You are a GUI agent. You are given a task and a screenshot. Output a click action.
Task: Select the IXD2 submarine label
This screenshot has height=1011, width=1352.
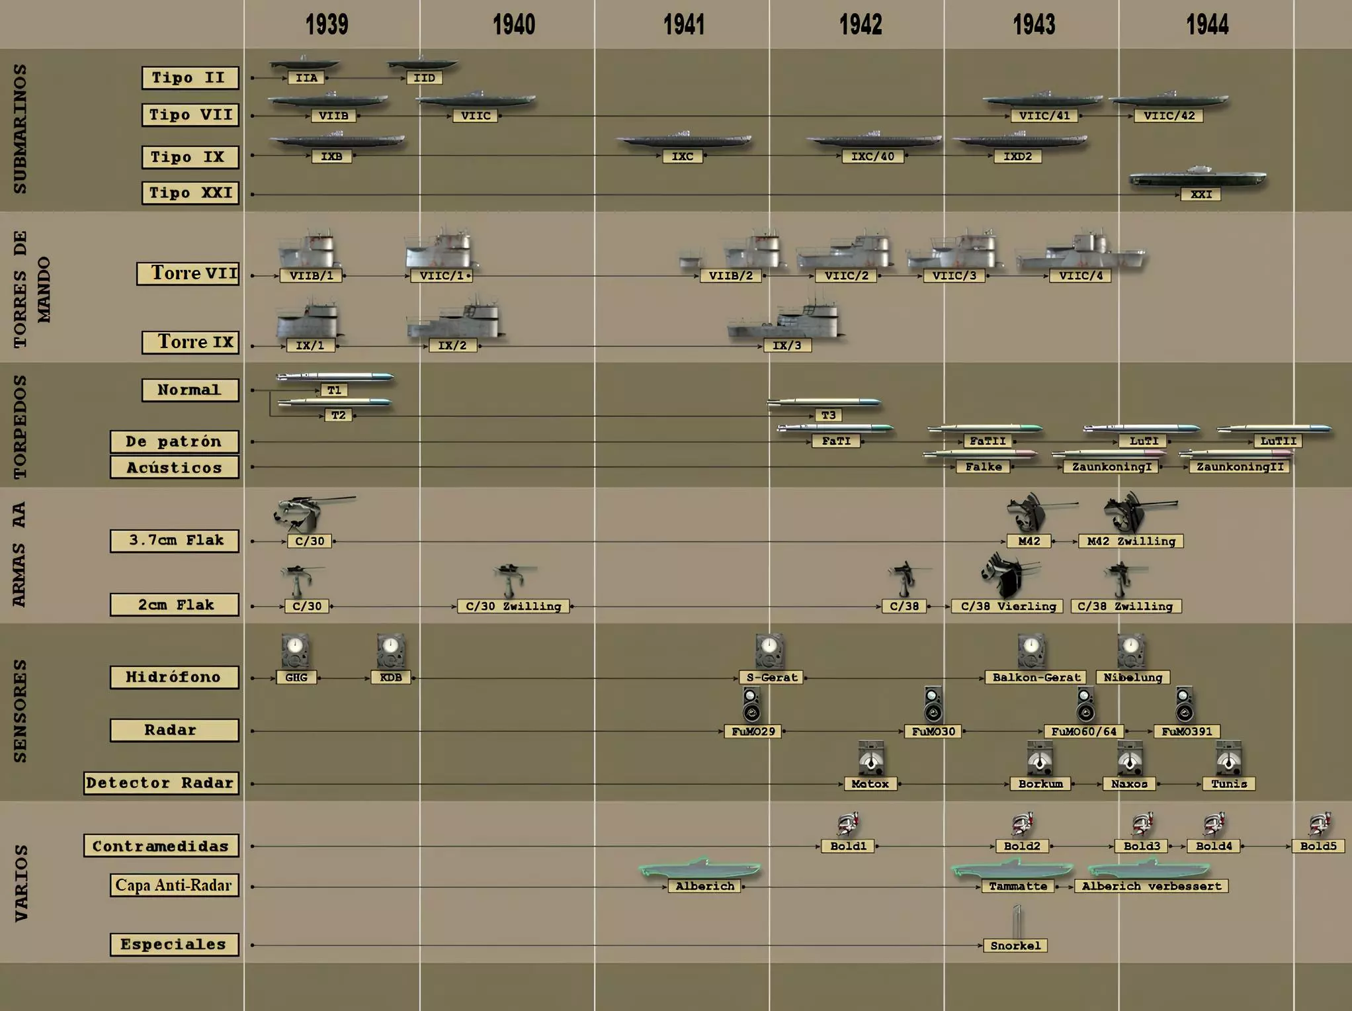pos(1017,157)
